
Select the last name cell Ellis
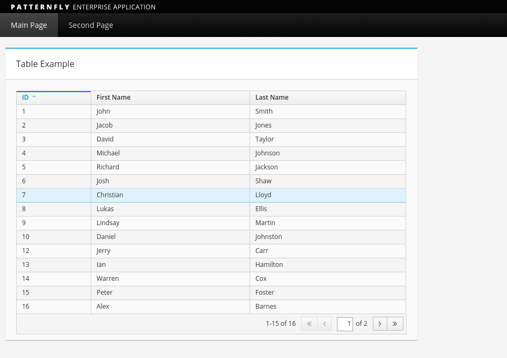tap(328, 209)
